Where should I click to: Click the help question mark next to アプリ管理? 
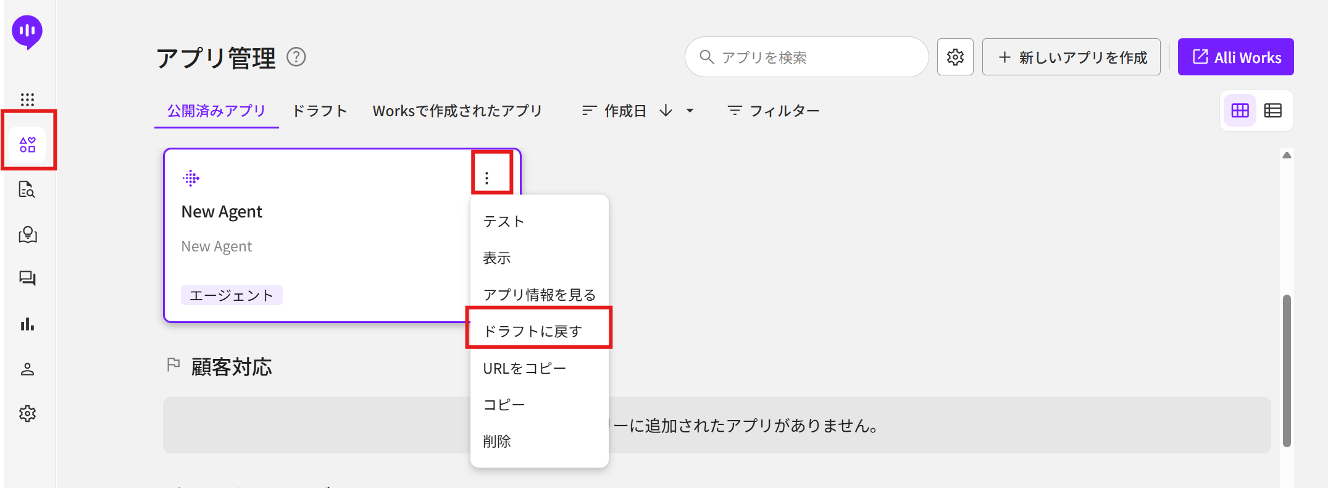tap(296, 57)
